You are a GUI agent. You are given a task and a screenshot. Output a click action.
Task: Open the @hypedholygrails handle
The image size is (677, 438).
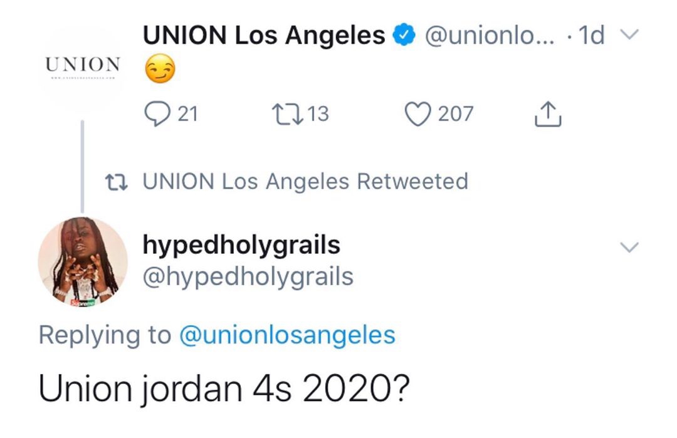[248, 276]
